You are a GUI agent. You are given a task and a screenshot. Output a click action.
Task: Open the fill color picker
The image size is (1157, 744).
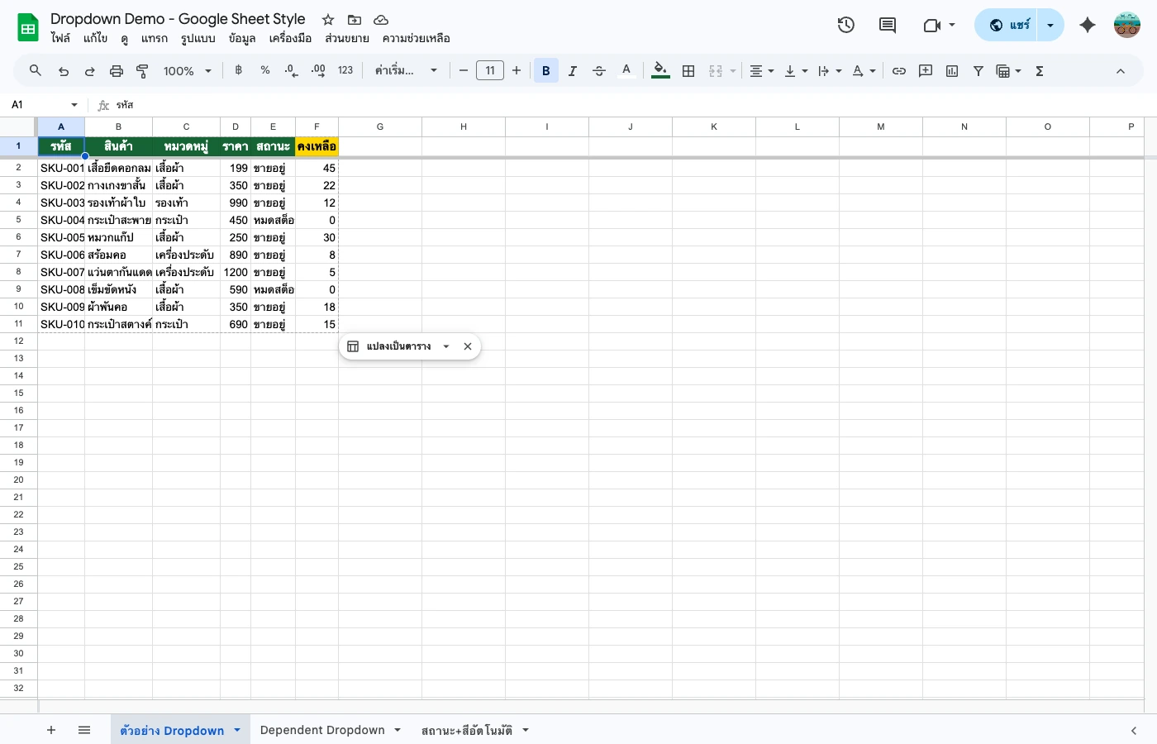pyautogui.click(x=659, y=70)
